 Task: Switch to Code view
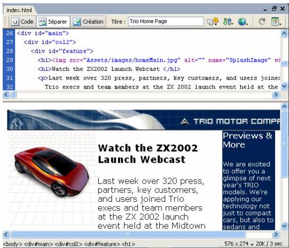coord(23,21)
